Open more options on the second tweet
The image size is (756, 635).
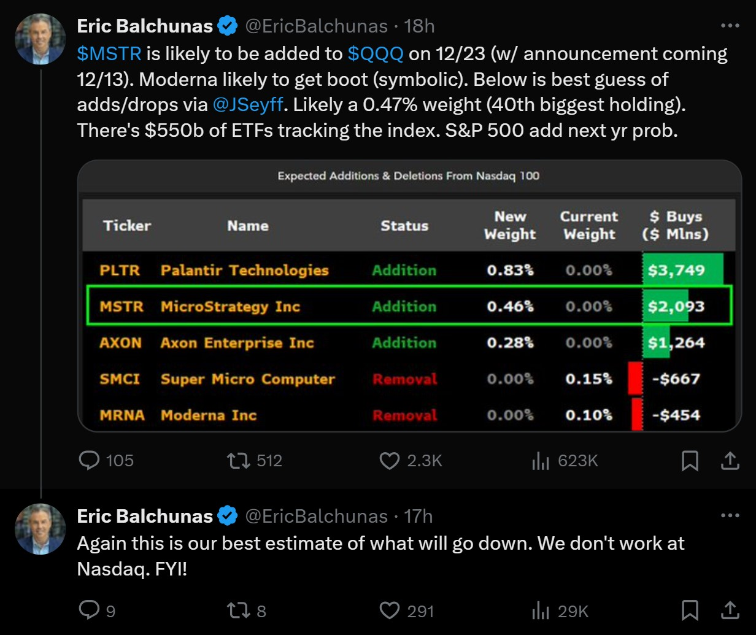[x=730, y=515]
